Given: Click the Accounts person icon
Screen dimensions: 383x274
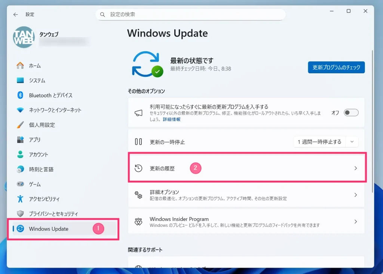Looking at the screenshot, I should [x=20, y=154].
